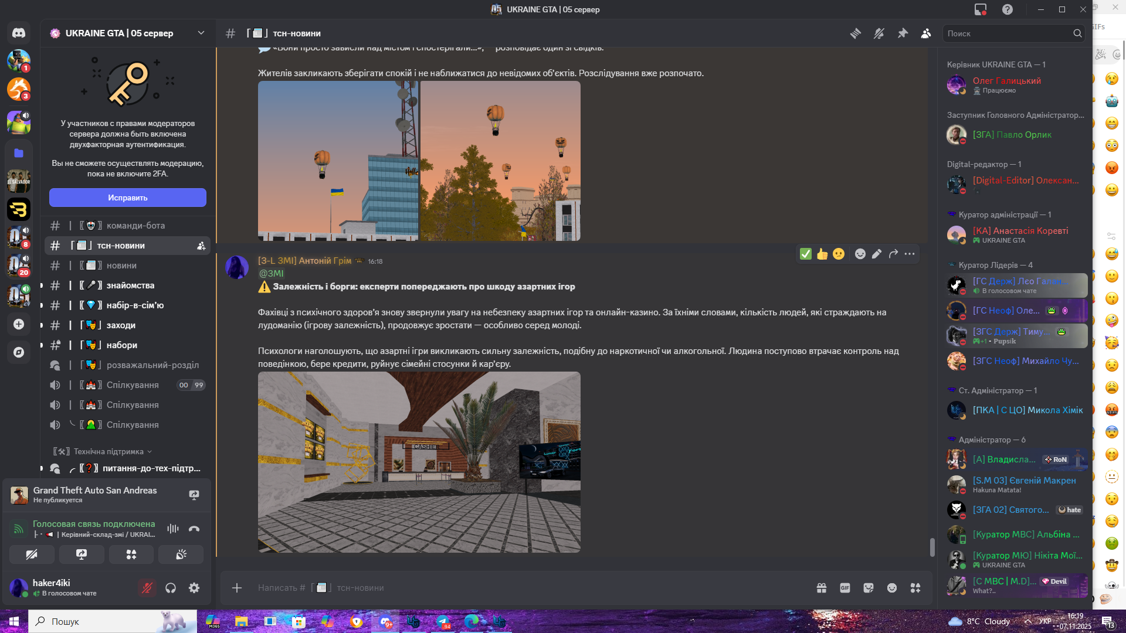Viewport: 1126px width, 633px height.
Task: Click the chat scrollbar thumb
Action: pyautogui.click(x=932, y=547)
